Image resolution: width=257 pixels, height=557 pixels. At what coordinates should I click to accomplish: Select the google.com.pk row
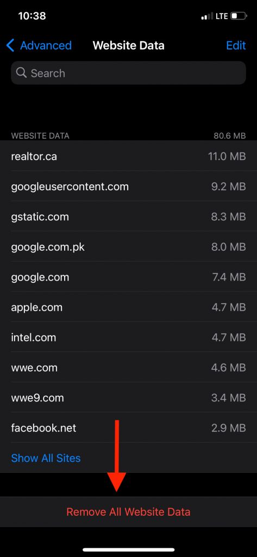click(128, 246)
